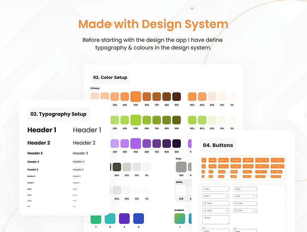Expand left user-icon Textbox dropdown chevron
Screen dimensions: 307x232
[226, 211]
